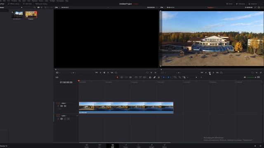Open the Metadata panel button
Viewport: 264px width, 148px height.
pyautogui.click(x=240, y=4)
